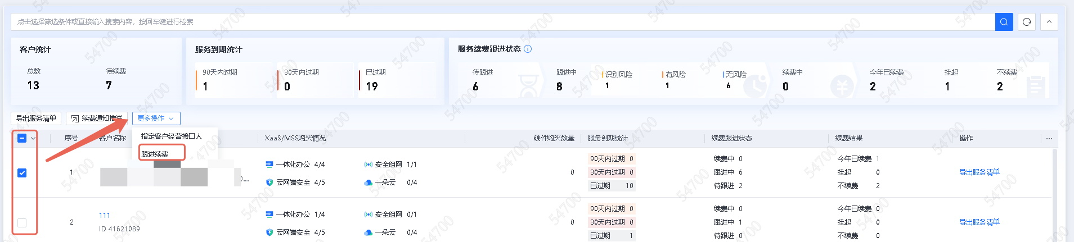This screenshot has height=242, width=1074.
Task: Click the info icon next to 服务续费跟进状态
Action: coord(528,49)
